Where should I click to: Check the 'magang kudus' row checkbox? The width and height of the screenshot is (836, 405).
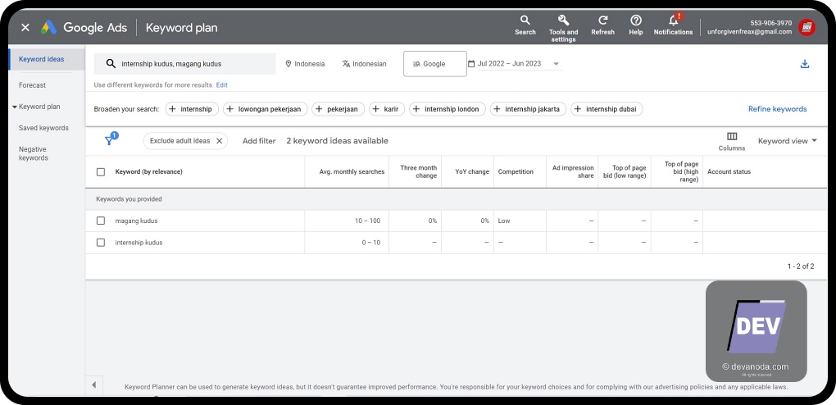pos(101,221)
